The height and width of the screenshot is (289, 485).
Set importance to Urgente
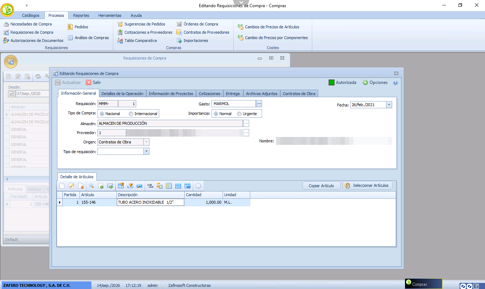pos(247,114)
